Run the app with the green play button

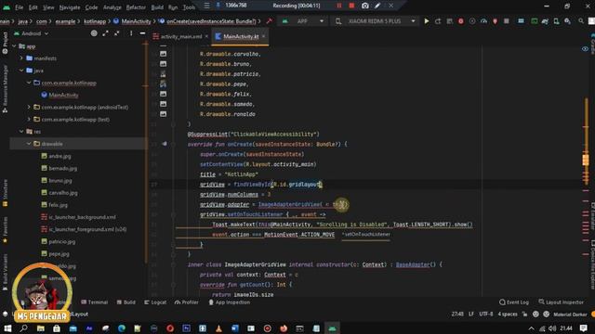point(427,21)
